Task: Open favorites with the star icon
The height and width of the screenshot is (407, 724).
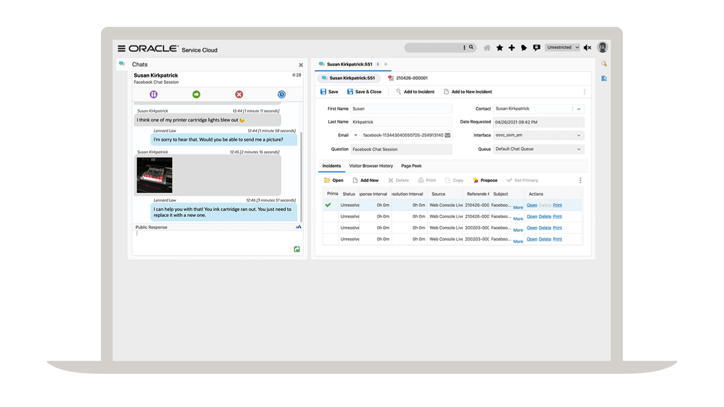Action: (499, 48)
